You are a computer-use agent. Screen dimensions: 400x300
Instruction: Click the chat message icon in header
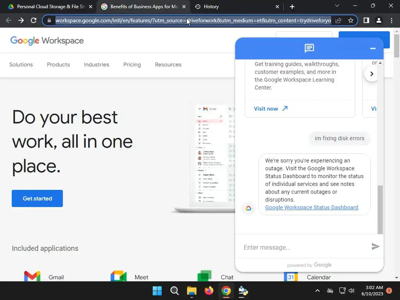point(309,48)
